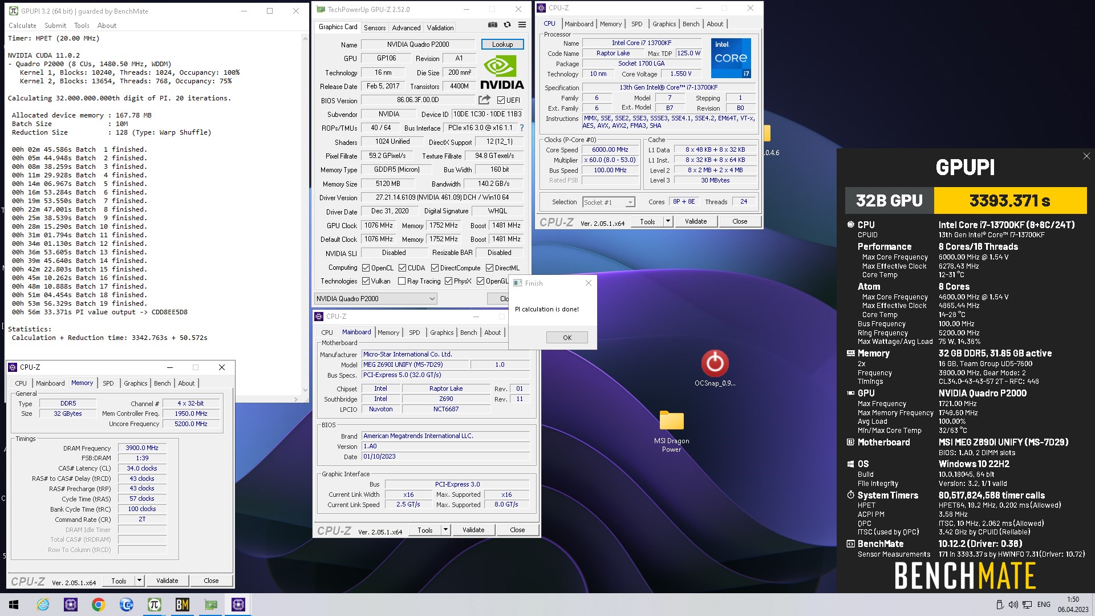Click the GPUPI vertical scrollbar

pos(304,214)
